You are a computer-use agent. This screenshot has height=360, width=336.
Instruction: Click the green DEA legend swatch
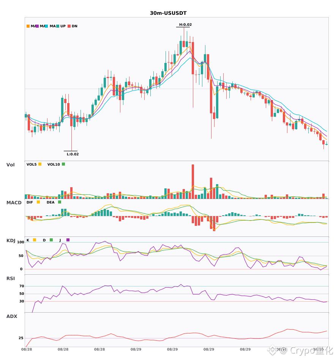click(60, 202)
